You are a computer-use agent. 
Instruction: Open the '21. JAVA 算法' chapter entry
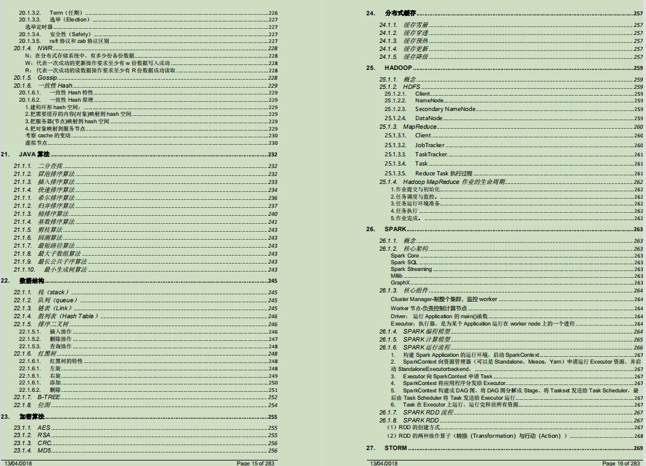pos(139,155)
